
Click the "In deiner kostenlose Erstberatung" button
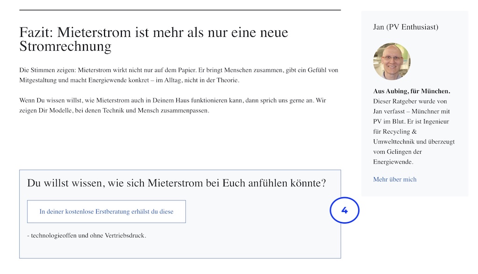106,212
